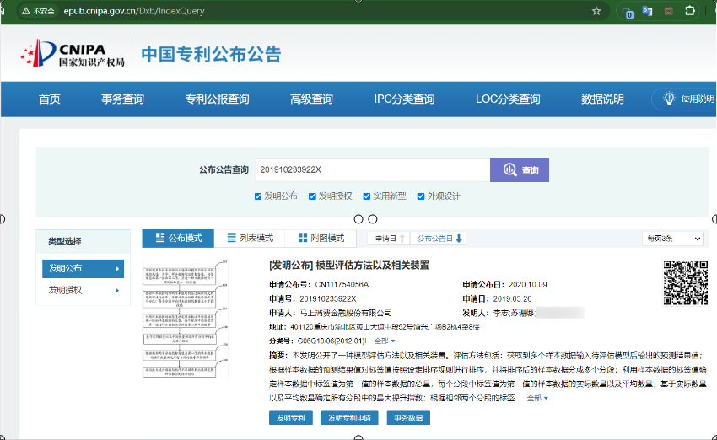Uncheck the 发明公布 checkbox
Screen dimensions: 717x440
point(258,196)
